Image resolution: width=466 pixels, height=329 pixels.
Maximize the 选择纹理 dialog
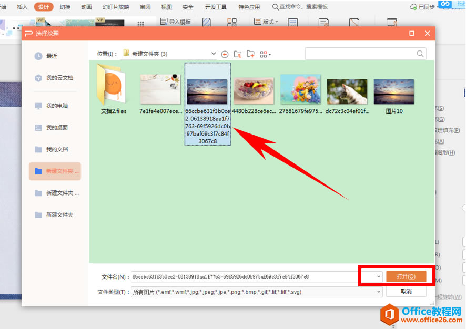[412, 33]
